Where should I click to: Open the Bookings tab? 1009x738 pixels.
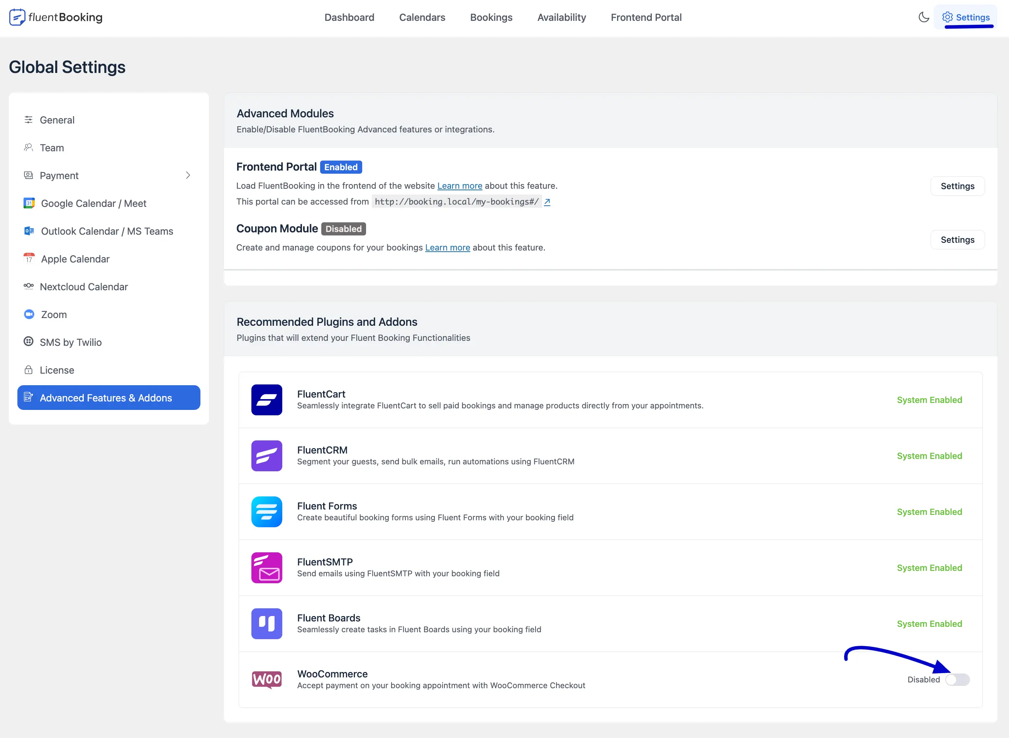coord(491,17)
